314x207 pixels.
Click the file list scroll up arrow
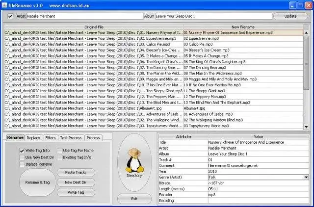[x=306, y=33]
